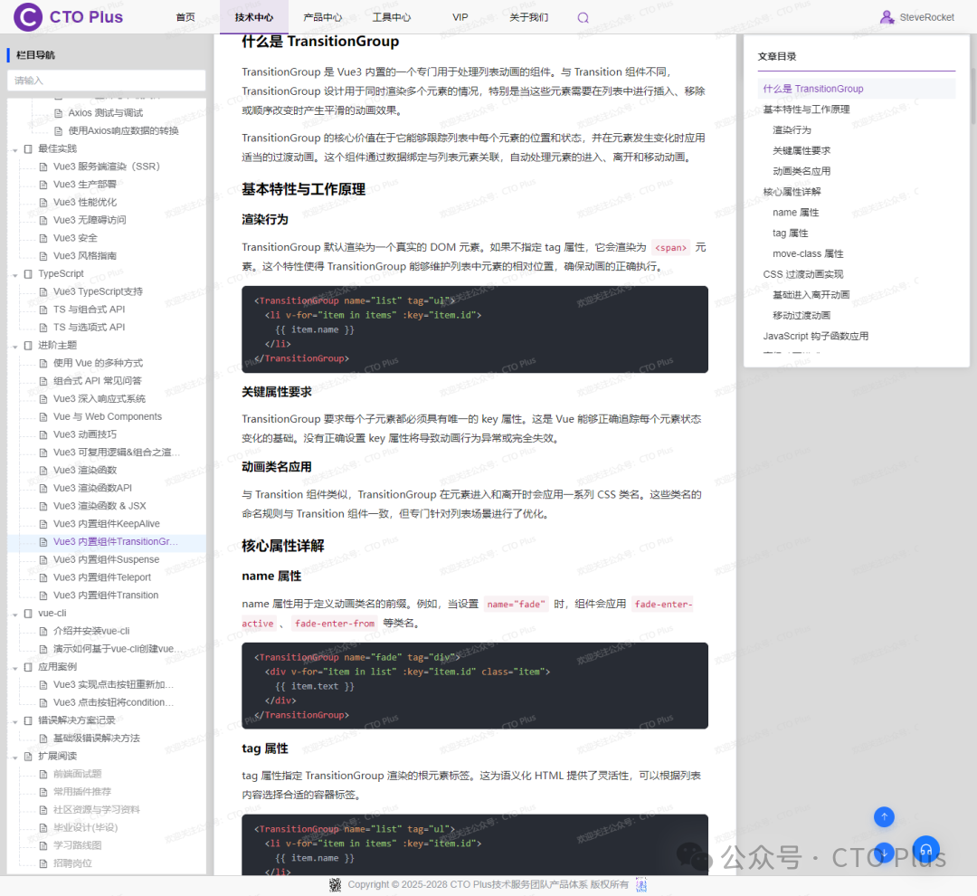The width and height of the screenshot is (977, 896).
Task: Open the VIP navigation item
Action: [460, 17]
